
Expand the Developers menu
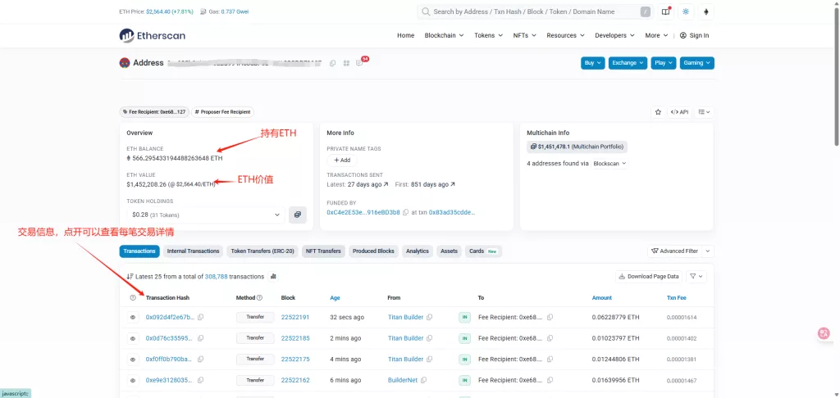tap(614, 35)
